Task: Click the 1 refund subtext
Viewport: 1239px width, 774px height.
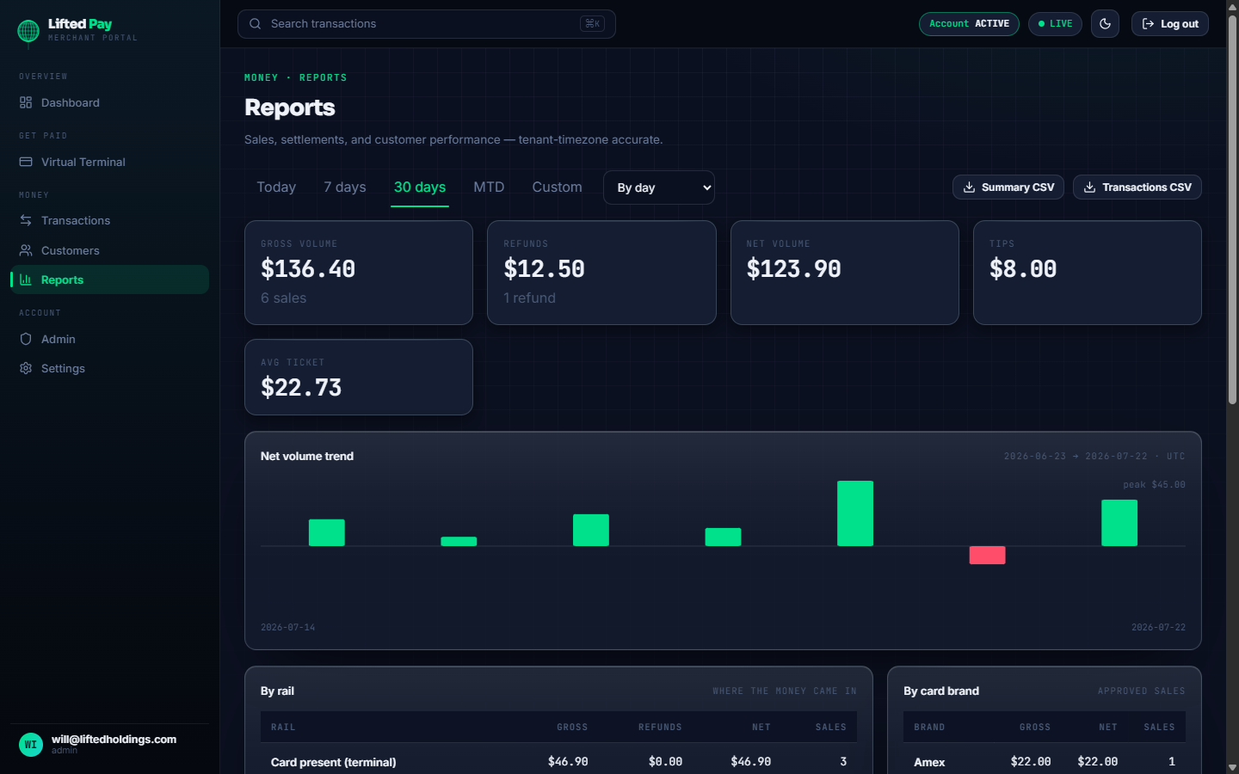Action: click(x=530, y=298)
